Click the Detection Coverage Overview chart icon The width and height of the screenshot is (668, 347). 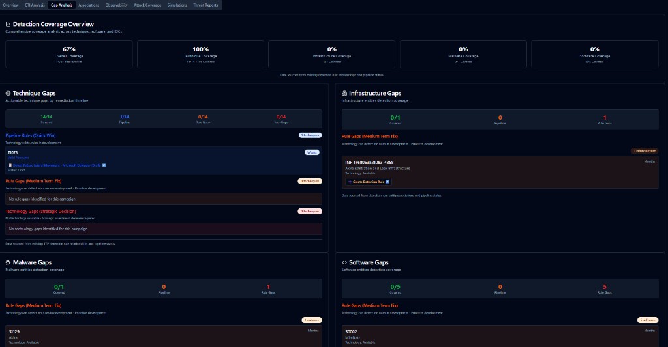pos(8,24)
